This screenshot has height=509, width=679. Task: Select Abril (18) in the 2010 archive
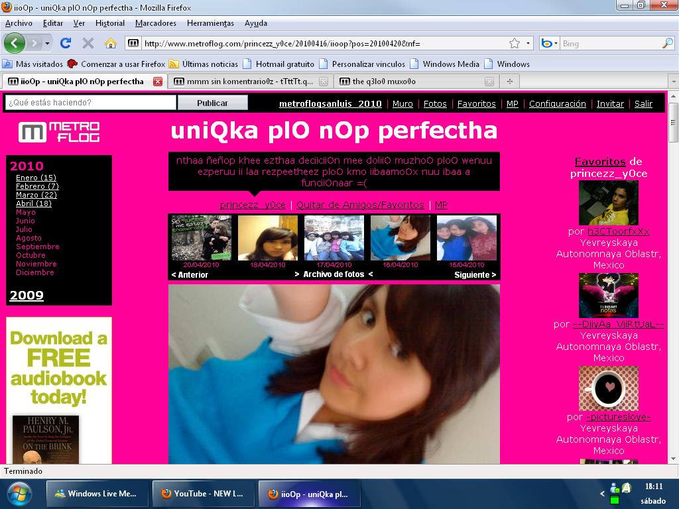[34, 203]
